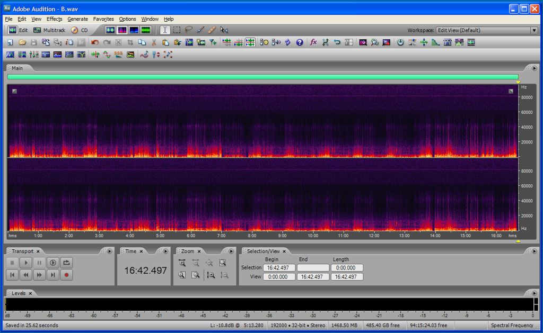Screen dimensions: 543x333
Task: Select the Spot Healing Brush tool
Action: (212, 30)
